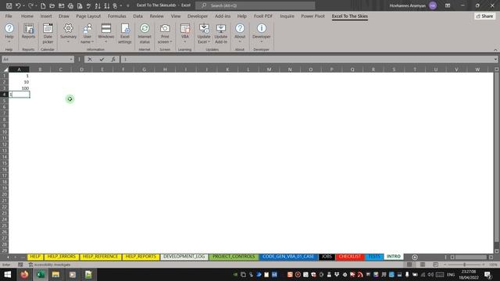Image resolution: width=500 pixels, height=281 pixels.
Task: Click the Save icon in quick access toolbar
Action: pyautogui.click(x=9, y=5)
